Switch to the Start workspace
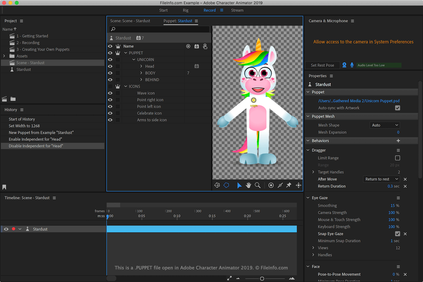423x282 pixels. [164, 10]
